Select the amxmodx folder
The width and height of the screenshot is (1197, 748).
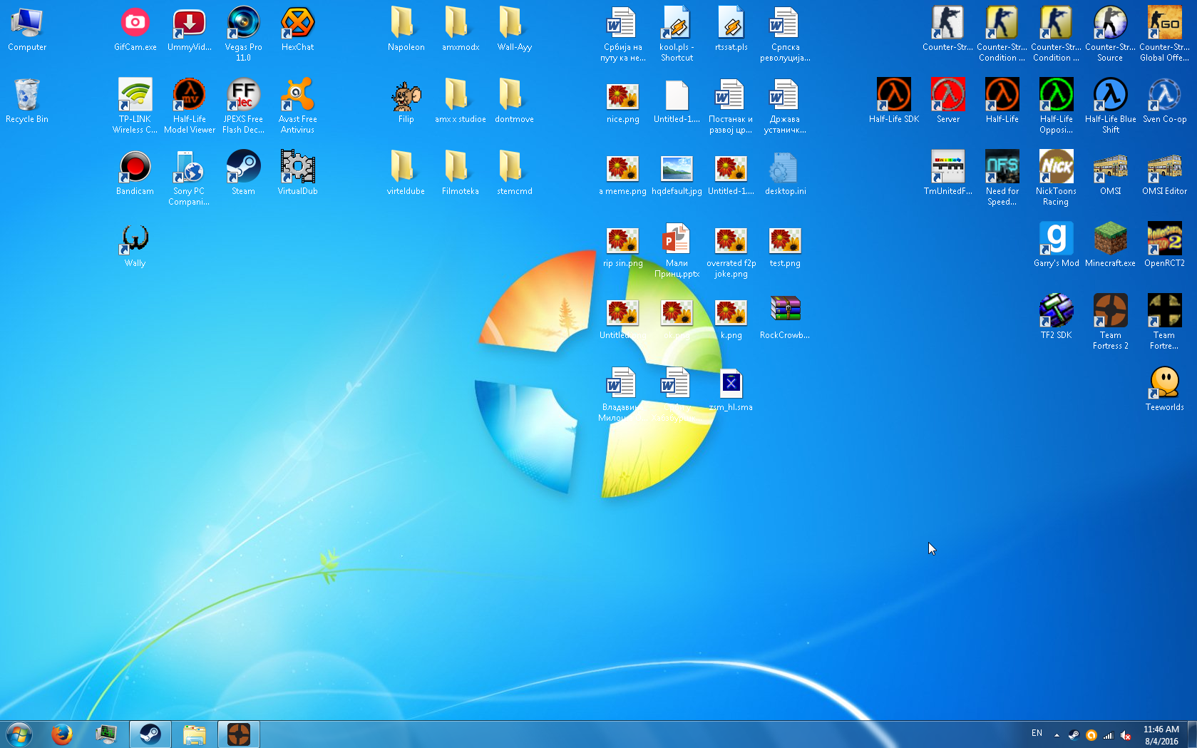(460, 30)
